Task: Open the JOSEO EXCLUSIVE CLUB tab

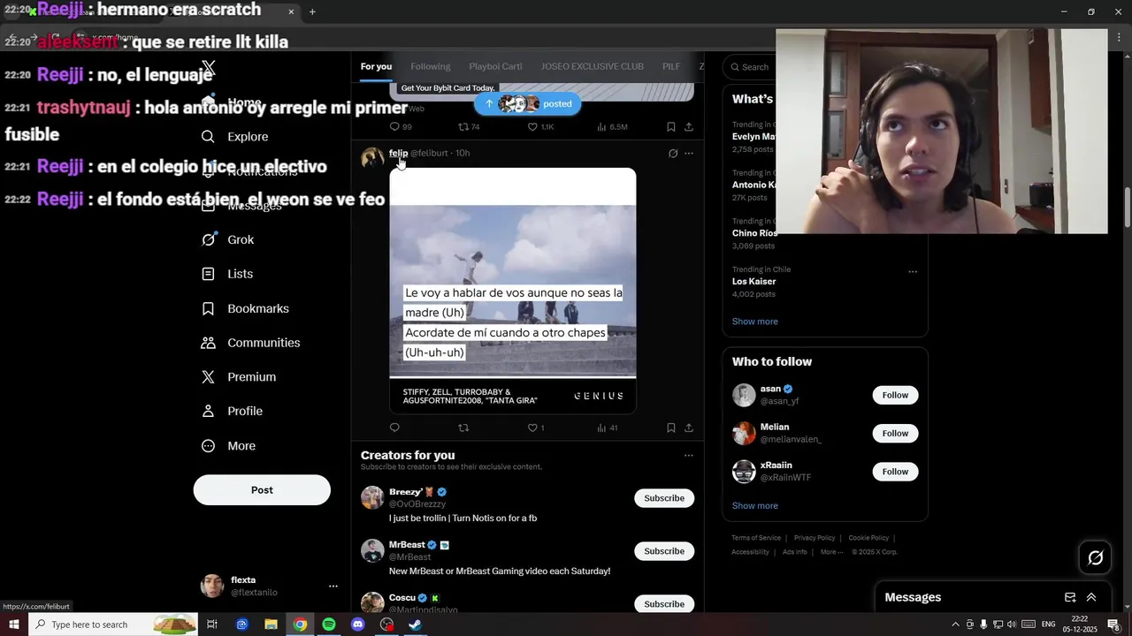Action: point(593,67)
